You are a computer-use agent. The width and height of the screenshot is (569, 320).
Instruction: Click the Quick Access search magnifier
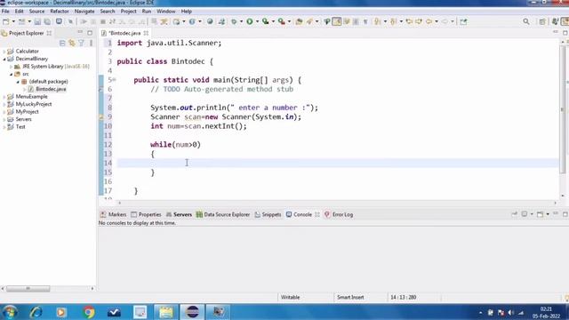526,21
